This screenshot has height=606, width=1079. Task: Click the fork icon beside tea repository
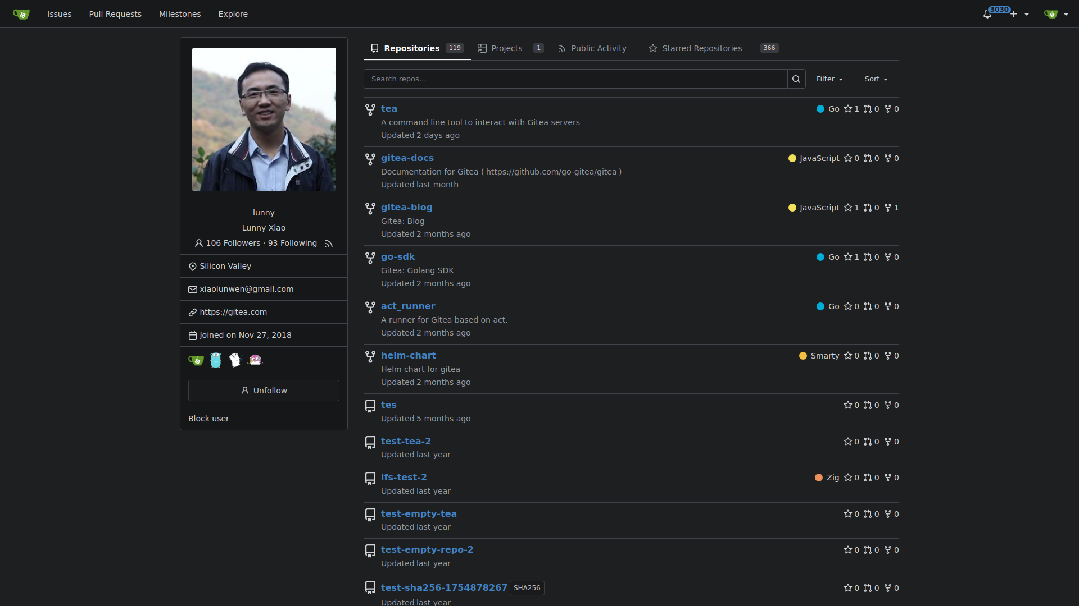[x=370, y=110]
